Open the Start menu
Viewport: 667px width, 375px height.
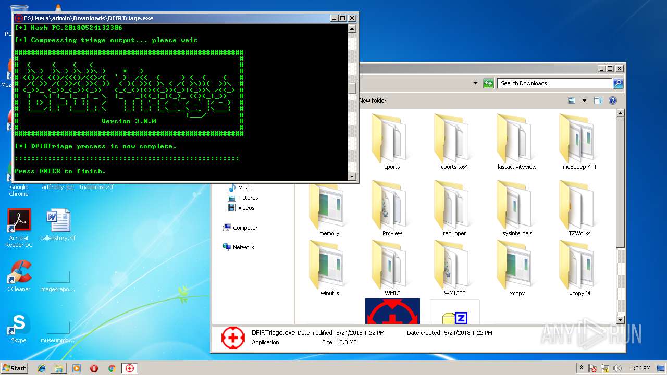(x=14, y=368)
